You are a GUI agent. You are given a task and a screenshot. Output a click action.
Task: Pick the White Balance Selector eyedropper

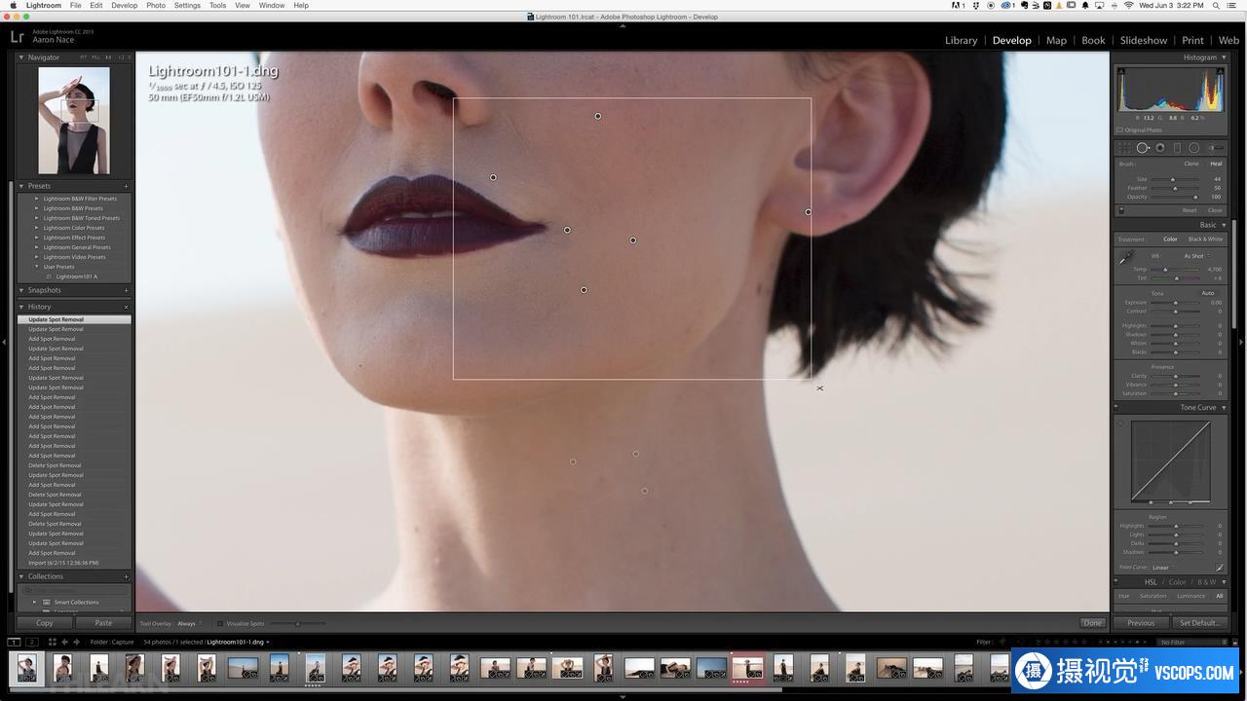click(1126, 257)
